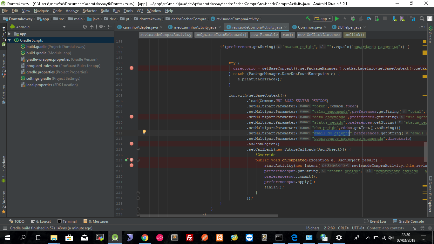Screen dimensions: 434x244
Task: Click the Stop square icon in toolbar
Action: point(385,19)
